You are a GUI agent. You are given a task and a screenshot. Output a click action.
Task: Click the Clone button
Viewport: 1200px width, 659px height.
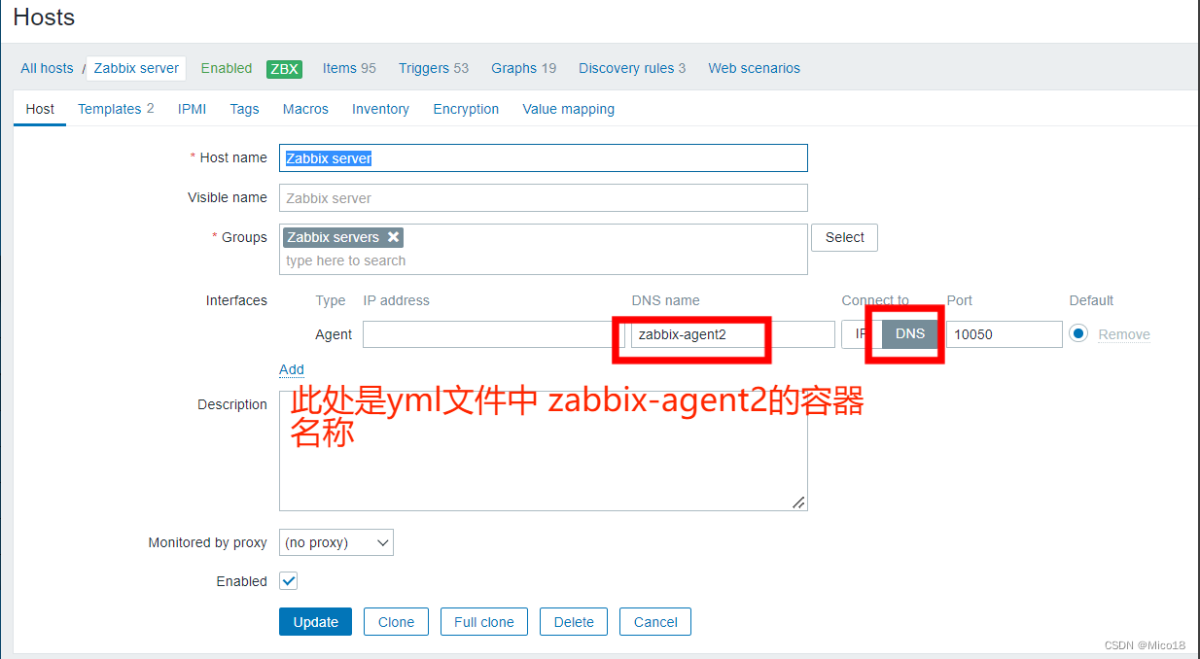[396, 622]
